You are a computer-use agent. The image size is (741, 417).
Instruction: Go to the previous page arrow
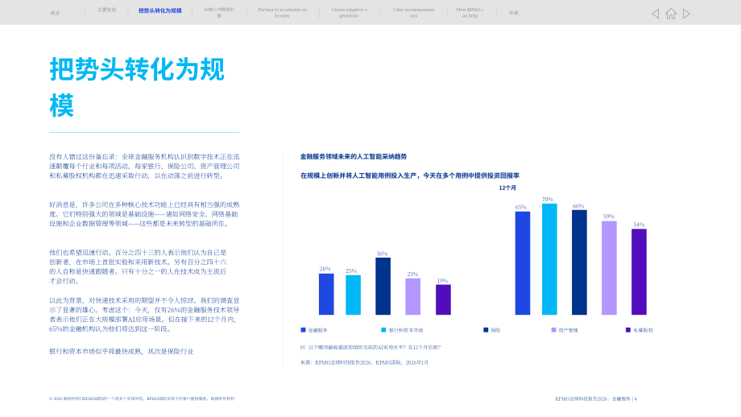tap(656, 14)
